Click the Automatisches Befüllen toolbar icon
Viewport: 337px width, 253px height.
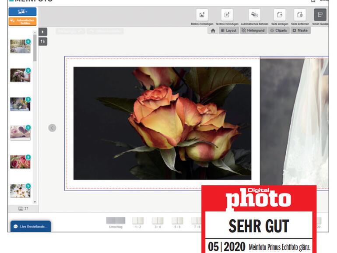point(254,15)
